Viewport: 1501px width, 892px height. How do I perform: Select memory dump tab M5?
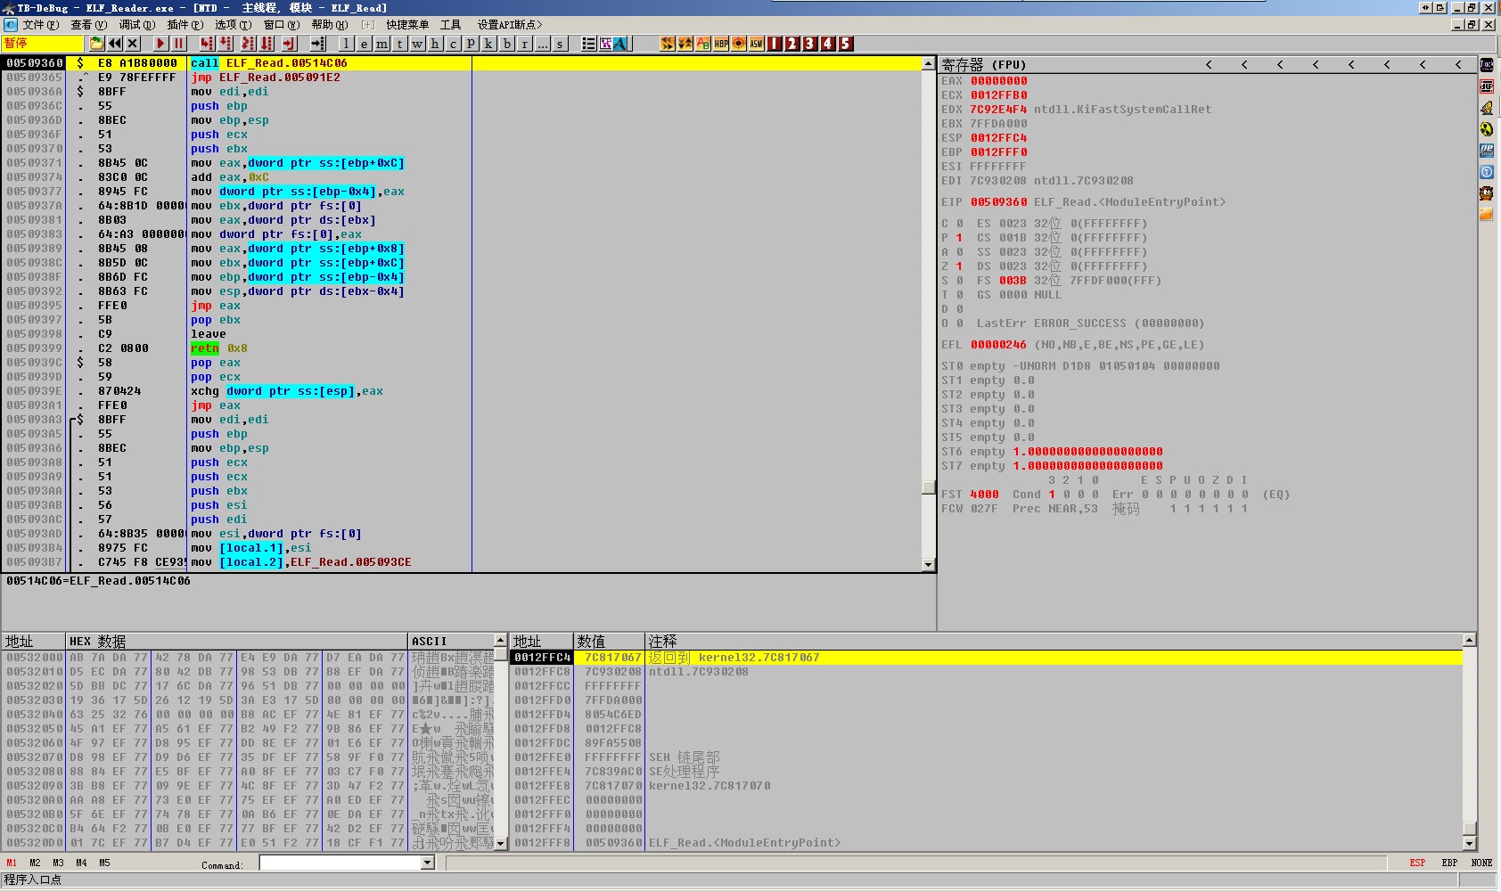[x=104, y=863]
